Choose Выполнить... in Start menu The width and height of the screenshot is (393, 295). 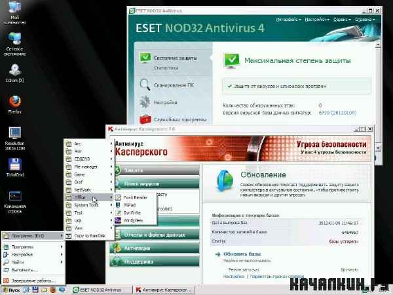[33, 270]
